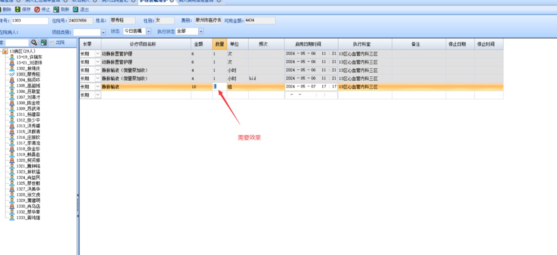Viewport: 557px width, 255px height.
Task: Select patient icon for bed 1302
Action: coord(12,68)
